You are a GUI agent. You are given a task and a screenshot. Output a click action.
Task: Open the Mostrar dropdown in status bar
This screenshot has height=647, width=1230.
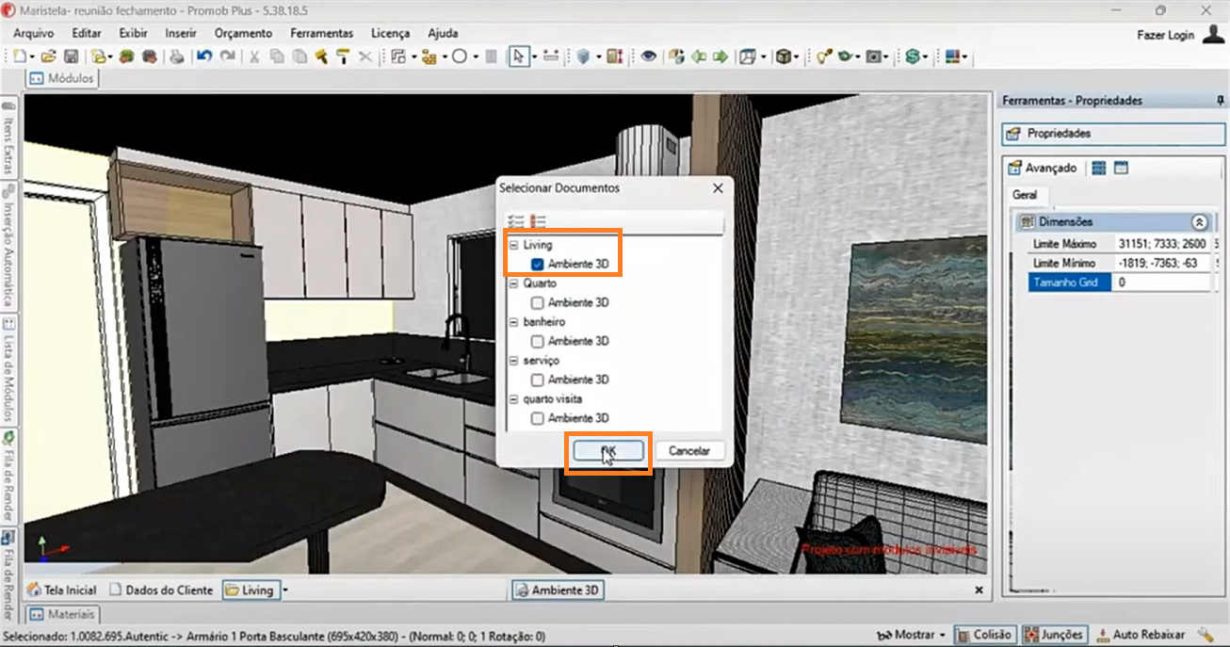click(x=912, y=635)
